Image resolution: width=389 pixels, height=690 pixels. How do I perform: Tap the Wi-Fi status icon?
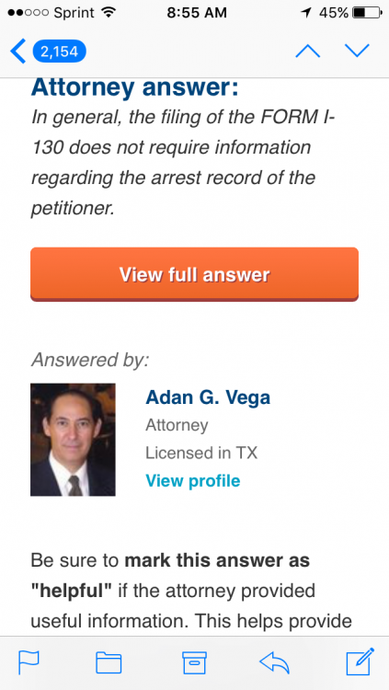point(108,12)
